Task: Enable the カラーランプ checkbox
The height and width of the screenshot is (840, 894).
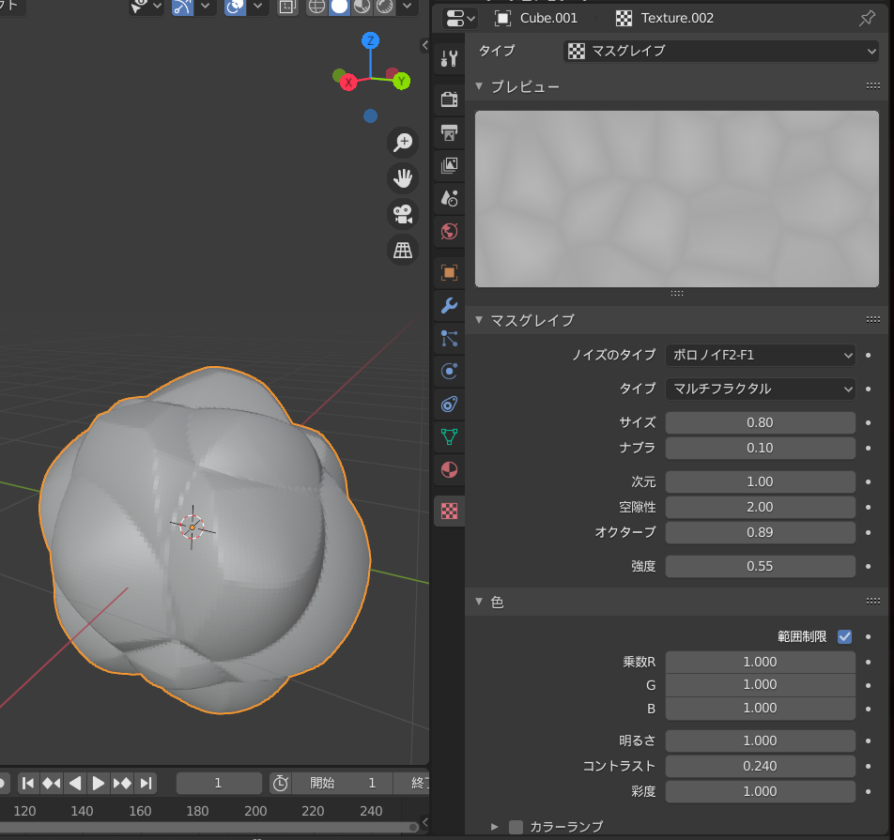Action: coord(516,826)
